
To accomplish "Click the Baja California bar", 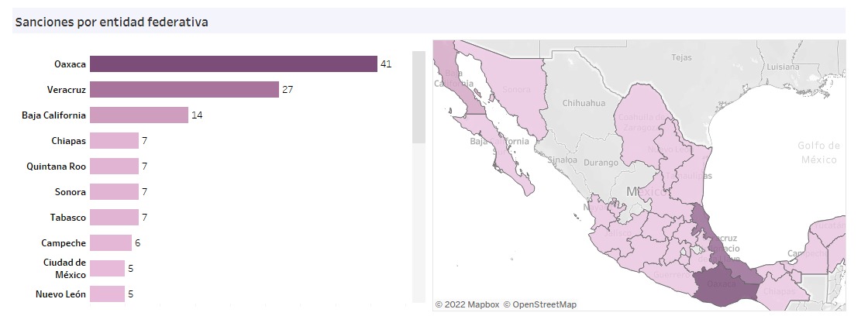I will [x=139, y=115].
